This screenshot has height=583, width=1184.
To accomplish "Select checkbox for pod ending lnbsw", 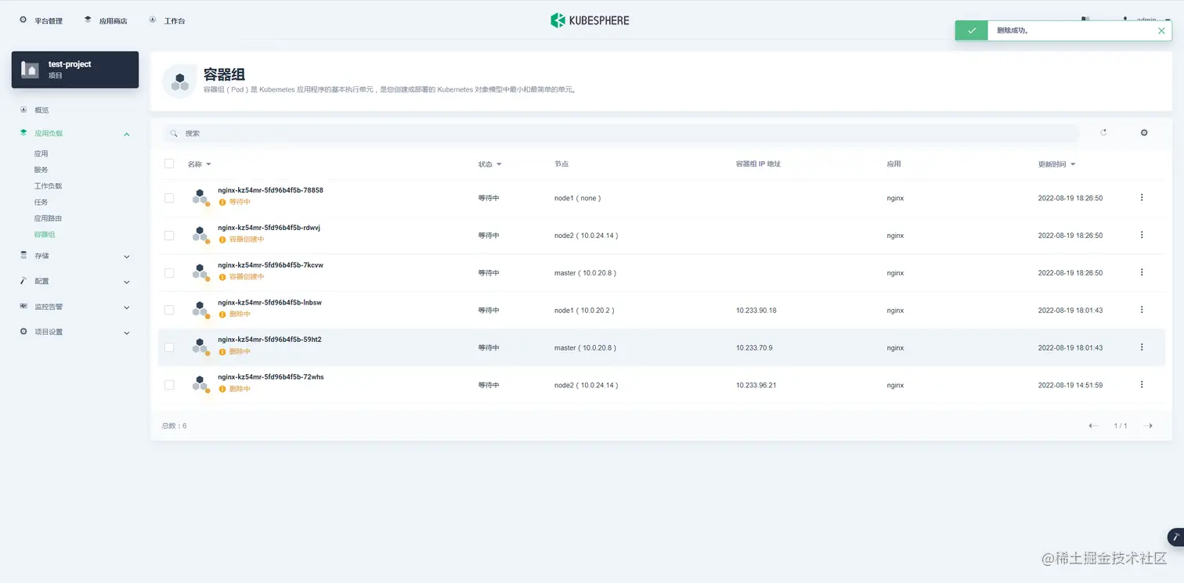I will 169,310.
